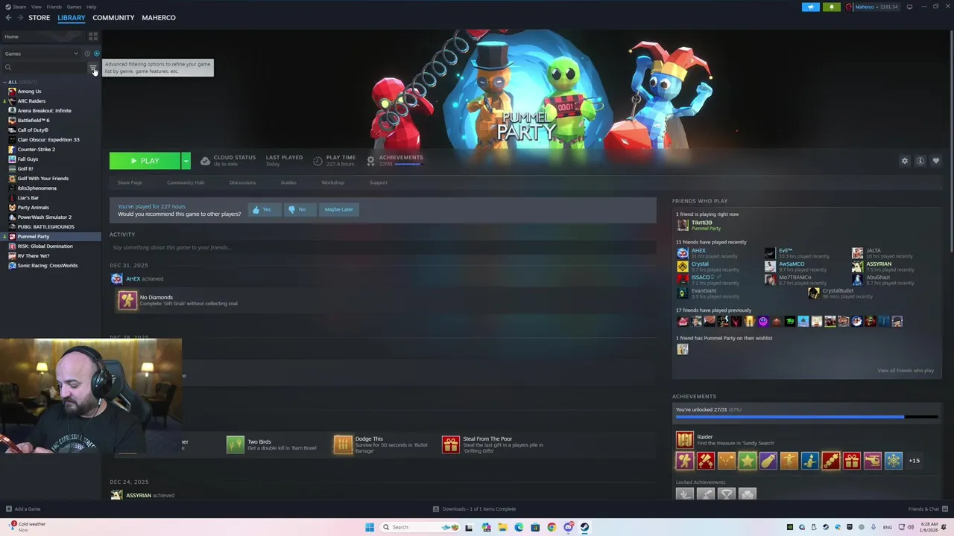Viewport: 954px width, 536px height.
Task: Click wishlist friend avatar thumbnail
Action: point(683,349)
